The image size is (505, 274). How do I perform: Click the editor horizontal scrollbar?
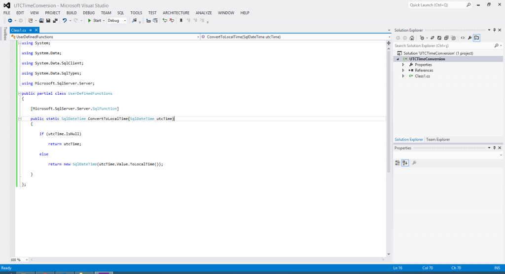[x=206, y=260]
